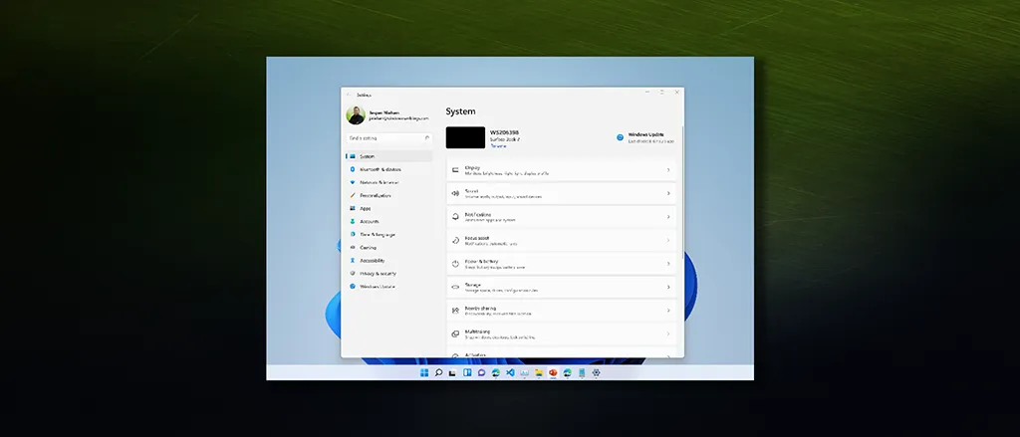Open the Widgets panel from the taskbar
Screen dimensions: 1020x437
pos(467,372)
